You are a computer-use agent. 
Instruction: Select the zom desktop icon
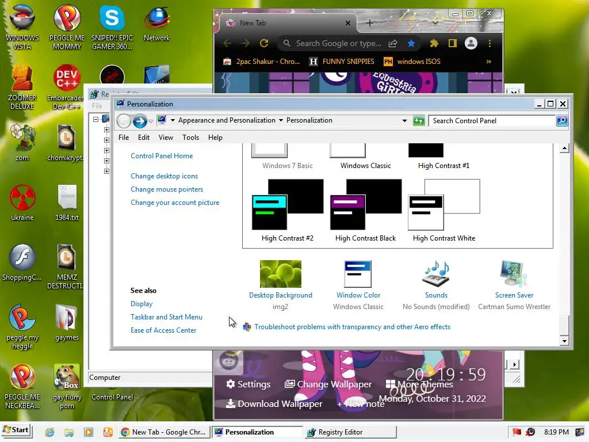coord(22,143)
